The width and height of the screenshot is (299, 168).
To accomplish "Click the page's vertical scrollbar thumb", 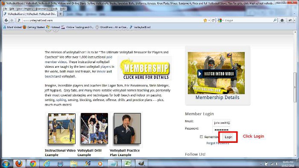I will pos(295,88).
